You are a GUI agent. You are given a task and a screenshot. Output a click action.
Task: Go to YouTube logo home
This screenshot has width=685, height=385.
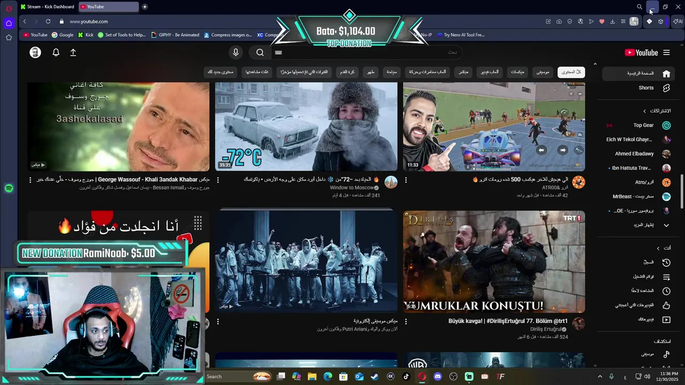click(641, 52)
